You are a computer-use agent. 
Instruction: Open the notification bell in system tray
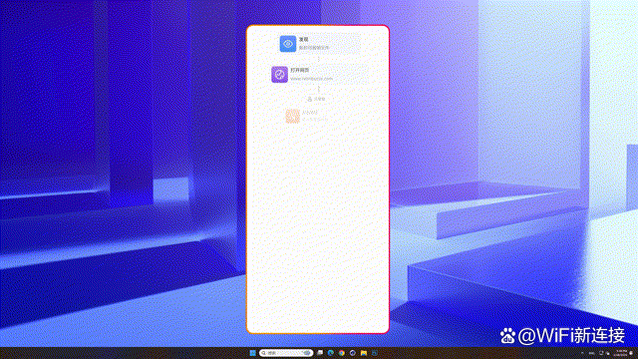coord(631,353)
